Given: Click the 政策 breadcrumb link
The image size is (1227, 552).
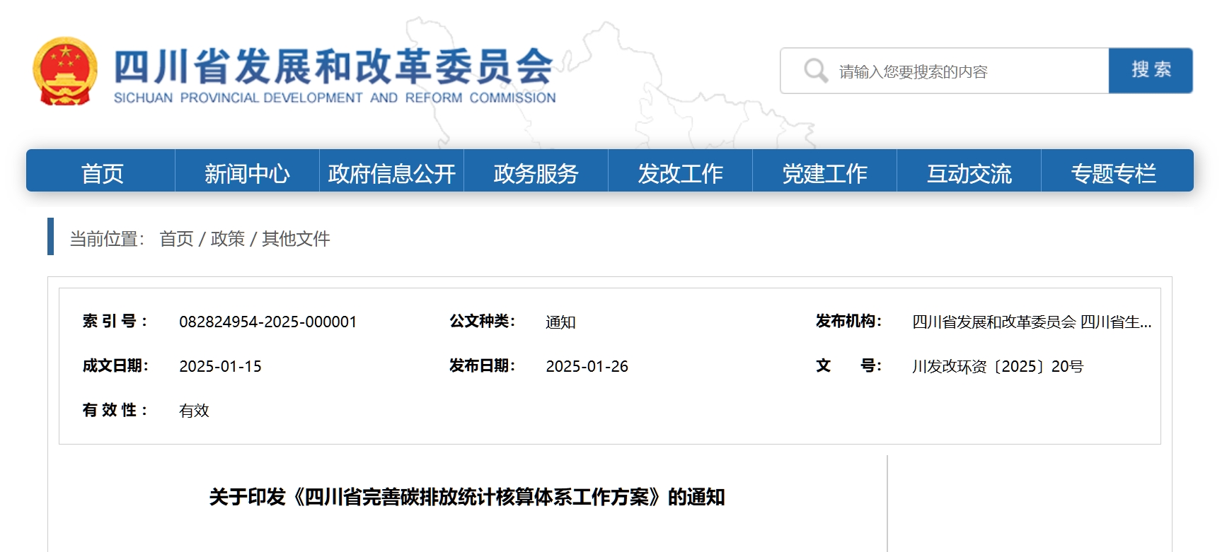Looking at the screenshot, I should pyautogui.click(x=227, y=239).
